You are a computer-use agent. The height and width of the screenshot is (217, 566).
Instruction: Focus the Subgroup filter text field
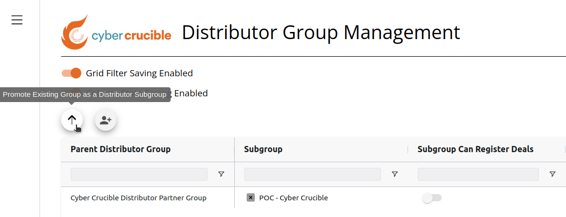tap(313, 174)
